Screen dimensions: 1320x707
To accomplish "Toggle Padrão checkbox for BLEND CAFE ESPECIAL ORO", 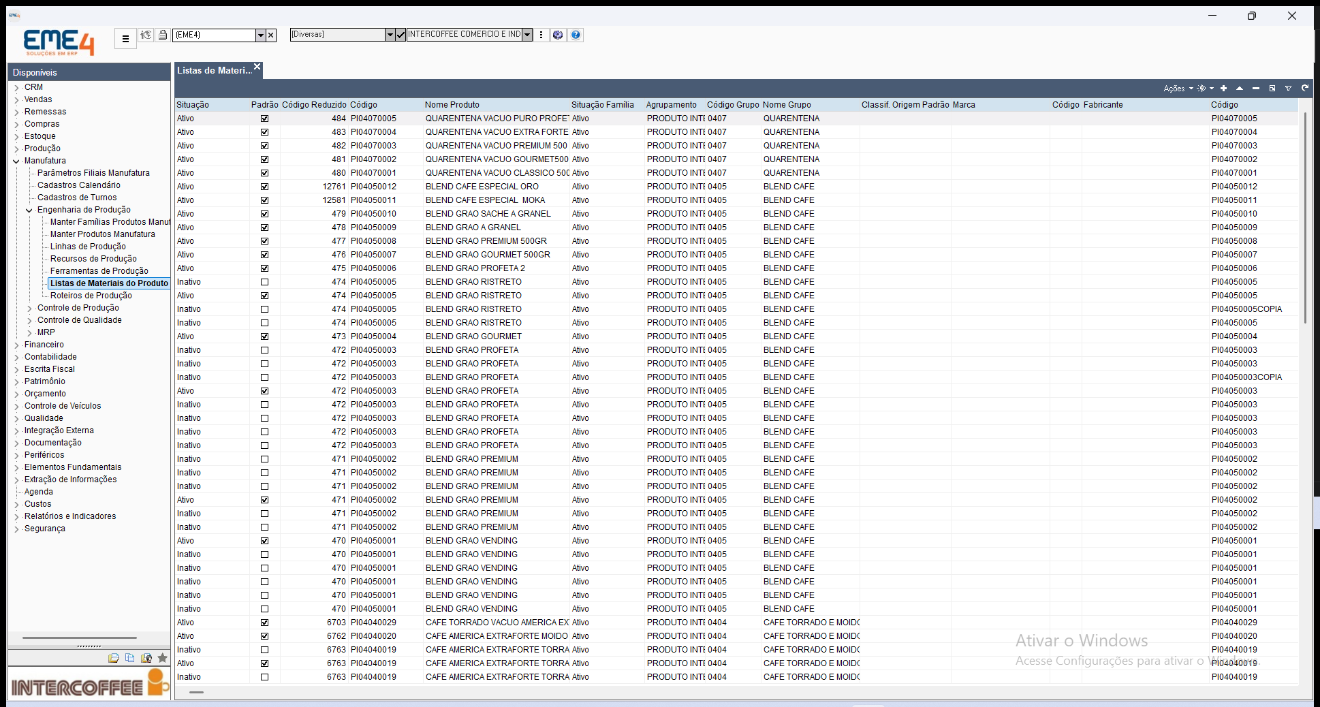I will tap(264, 187).
